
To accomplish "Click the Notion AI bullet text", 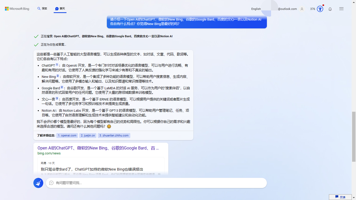I will pos(116,113).
